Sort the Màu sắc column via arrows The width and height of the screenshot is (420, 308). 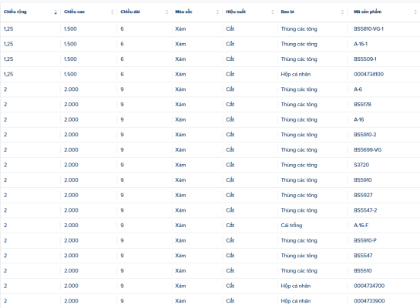(217, 12)
